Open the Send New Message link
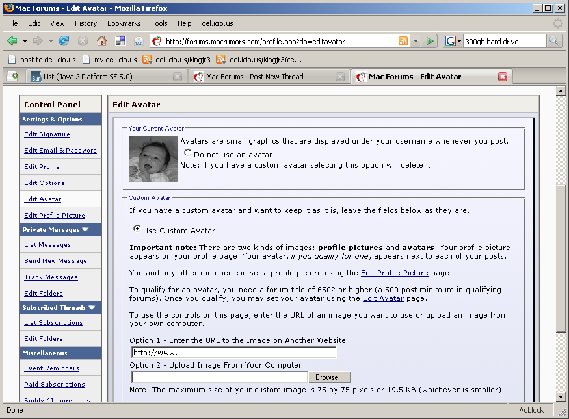569x419 pixels. point(55,261)
